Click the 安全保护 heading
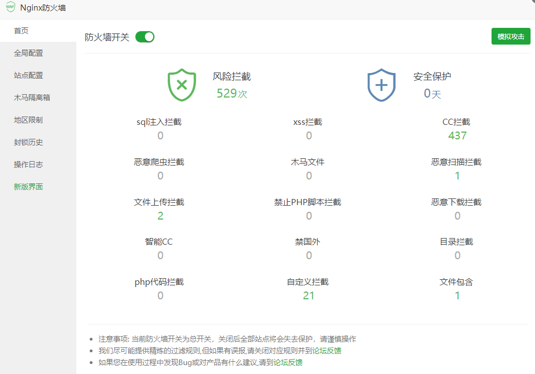 432,76
